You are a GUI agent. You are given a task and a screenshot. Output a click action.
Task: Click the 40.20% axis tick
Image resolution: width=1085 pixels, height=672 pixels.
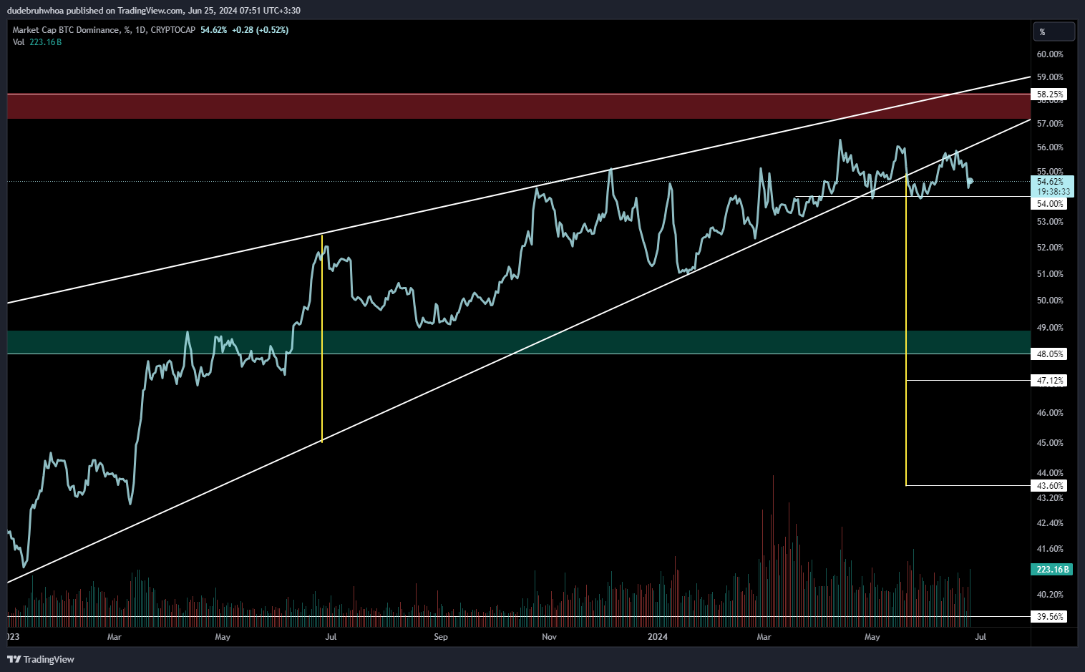pyautogui.click(x=1050, y=595)
